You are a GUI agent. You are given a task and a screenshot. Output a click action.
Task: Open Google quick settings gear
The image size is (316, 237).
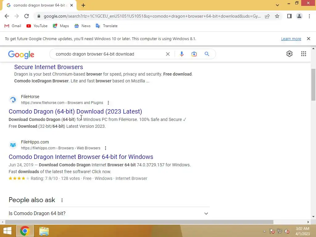(289, 54)
